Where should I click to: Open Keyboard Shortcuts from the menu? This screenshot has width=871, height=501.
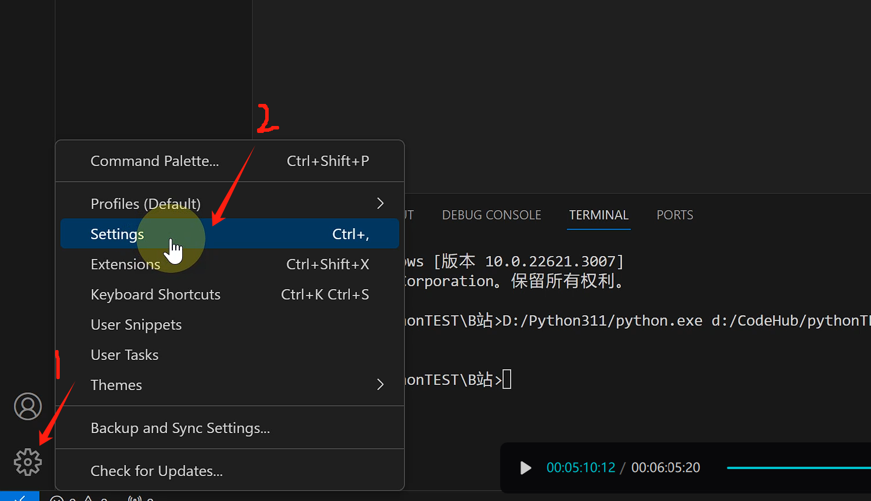[x=230, y=294]
